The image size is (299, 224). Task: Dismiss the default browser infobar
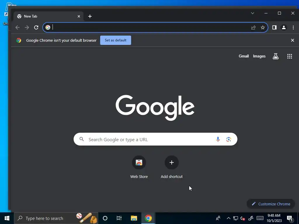tap(293, 40)
